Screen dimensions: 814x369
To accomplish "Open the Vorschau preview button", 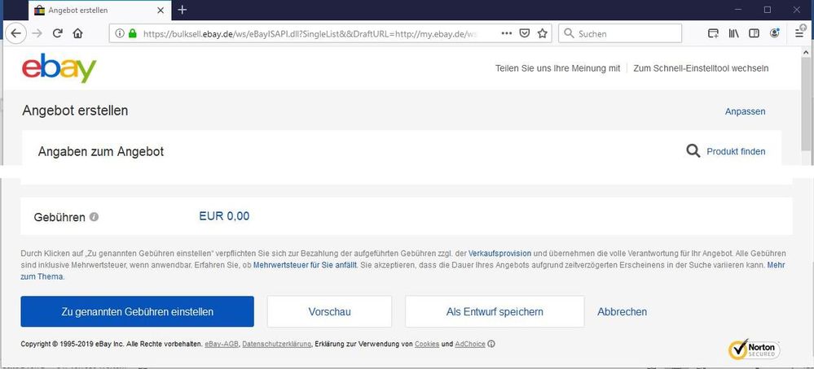I will pyautogui.click(x=329, y=311).
